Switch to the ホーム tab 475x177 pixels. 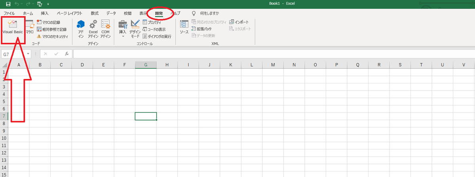pyautogui.click(x=28, y=13)
